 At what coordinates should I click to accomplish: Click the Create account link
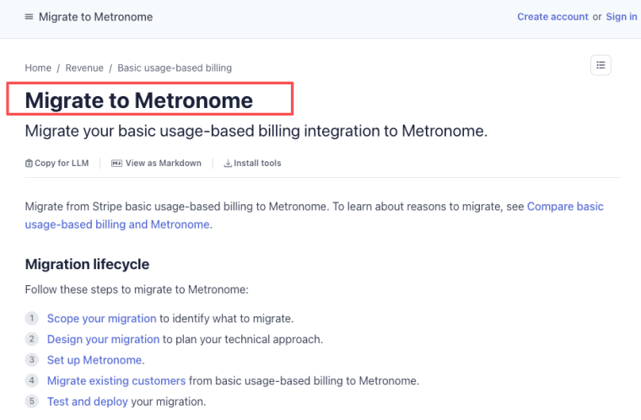click(x=552, y=17)
